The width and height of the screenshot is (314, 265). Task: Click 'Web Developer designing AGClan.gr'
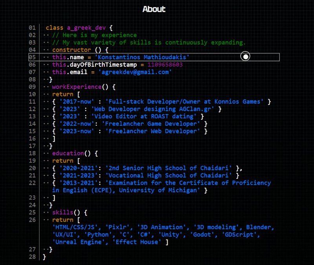pos(153,109)
